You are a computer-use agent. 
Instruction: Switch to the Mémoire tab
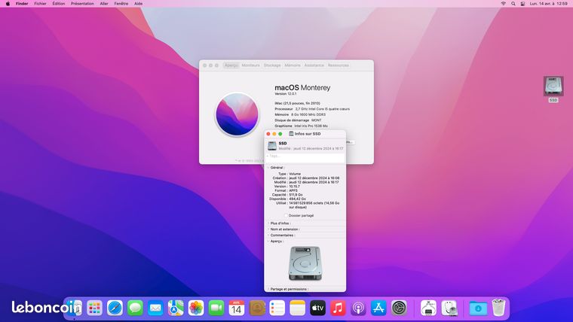(293, 65)
